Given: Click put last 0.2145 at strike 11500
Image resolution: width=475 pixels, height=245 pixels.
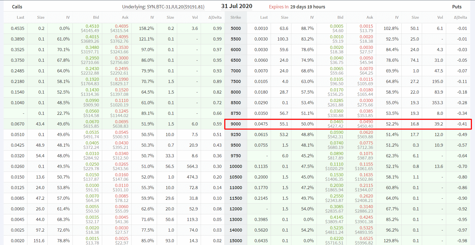Looking at the screenshot, I should tap(261, 198).
